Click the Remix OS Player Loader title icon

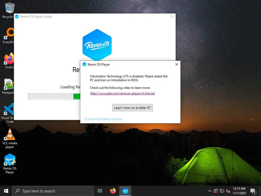click(x=17, y=17)
